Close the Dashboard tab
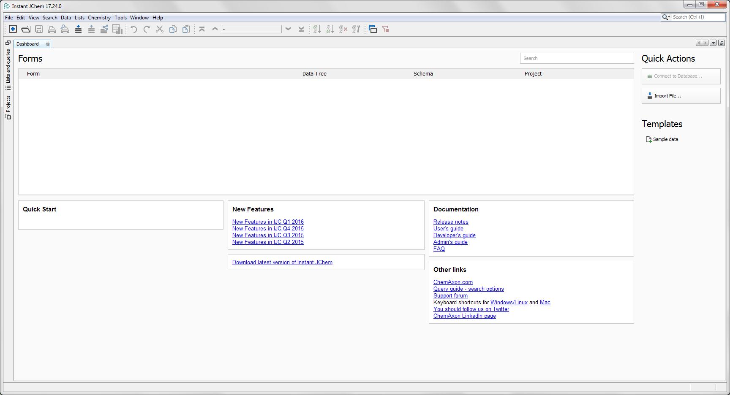Viewport: 730px width, 395px height. point(48,44)
